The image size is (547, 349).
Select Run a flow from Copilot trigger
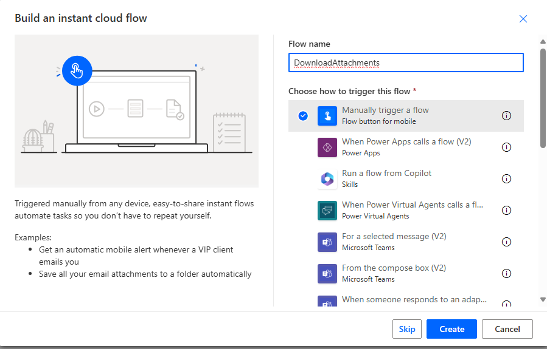(x=406, y=179)
